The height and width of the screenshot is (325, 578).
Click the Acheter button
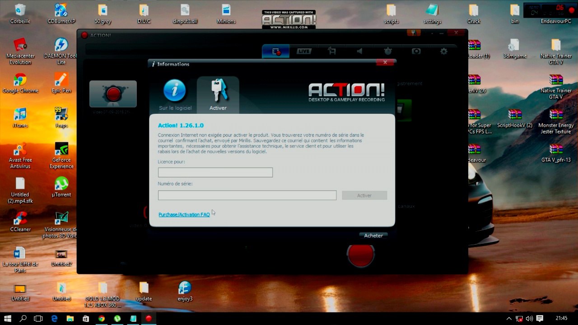pyautogui.click(x=373, y=236)
